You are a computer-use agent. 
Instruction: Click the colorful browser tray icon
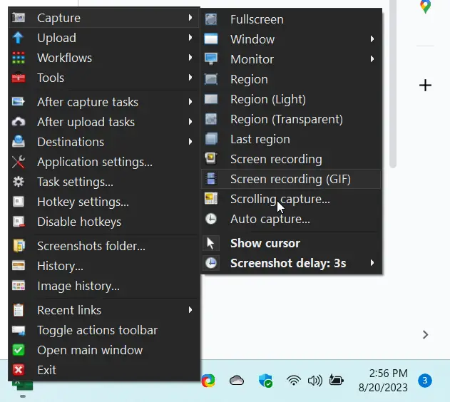pyautogui.click(x=209, y=381)
